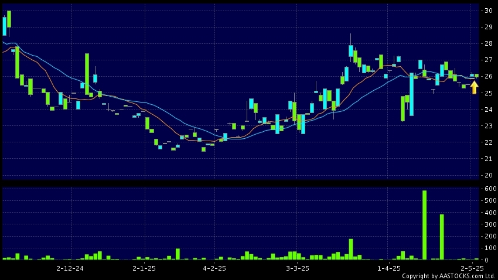This screenshot has width=498, height=280.
Task: Click the tallest volume bar near 600
Action: (x=424, y=225)
